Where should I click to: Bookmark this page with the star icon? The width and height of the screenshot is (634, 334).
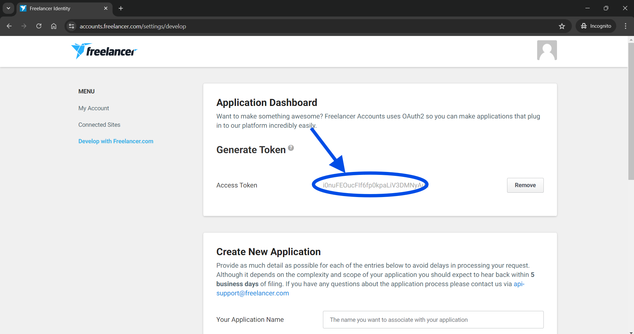tap(562, 26)
